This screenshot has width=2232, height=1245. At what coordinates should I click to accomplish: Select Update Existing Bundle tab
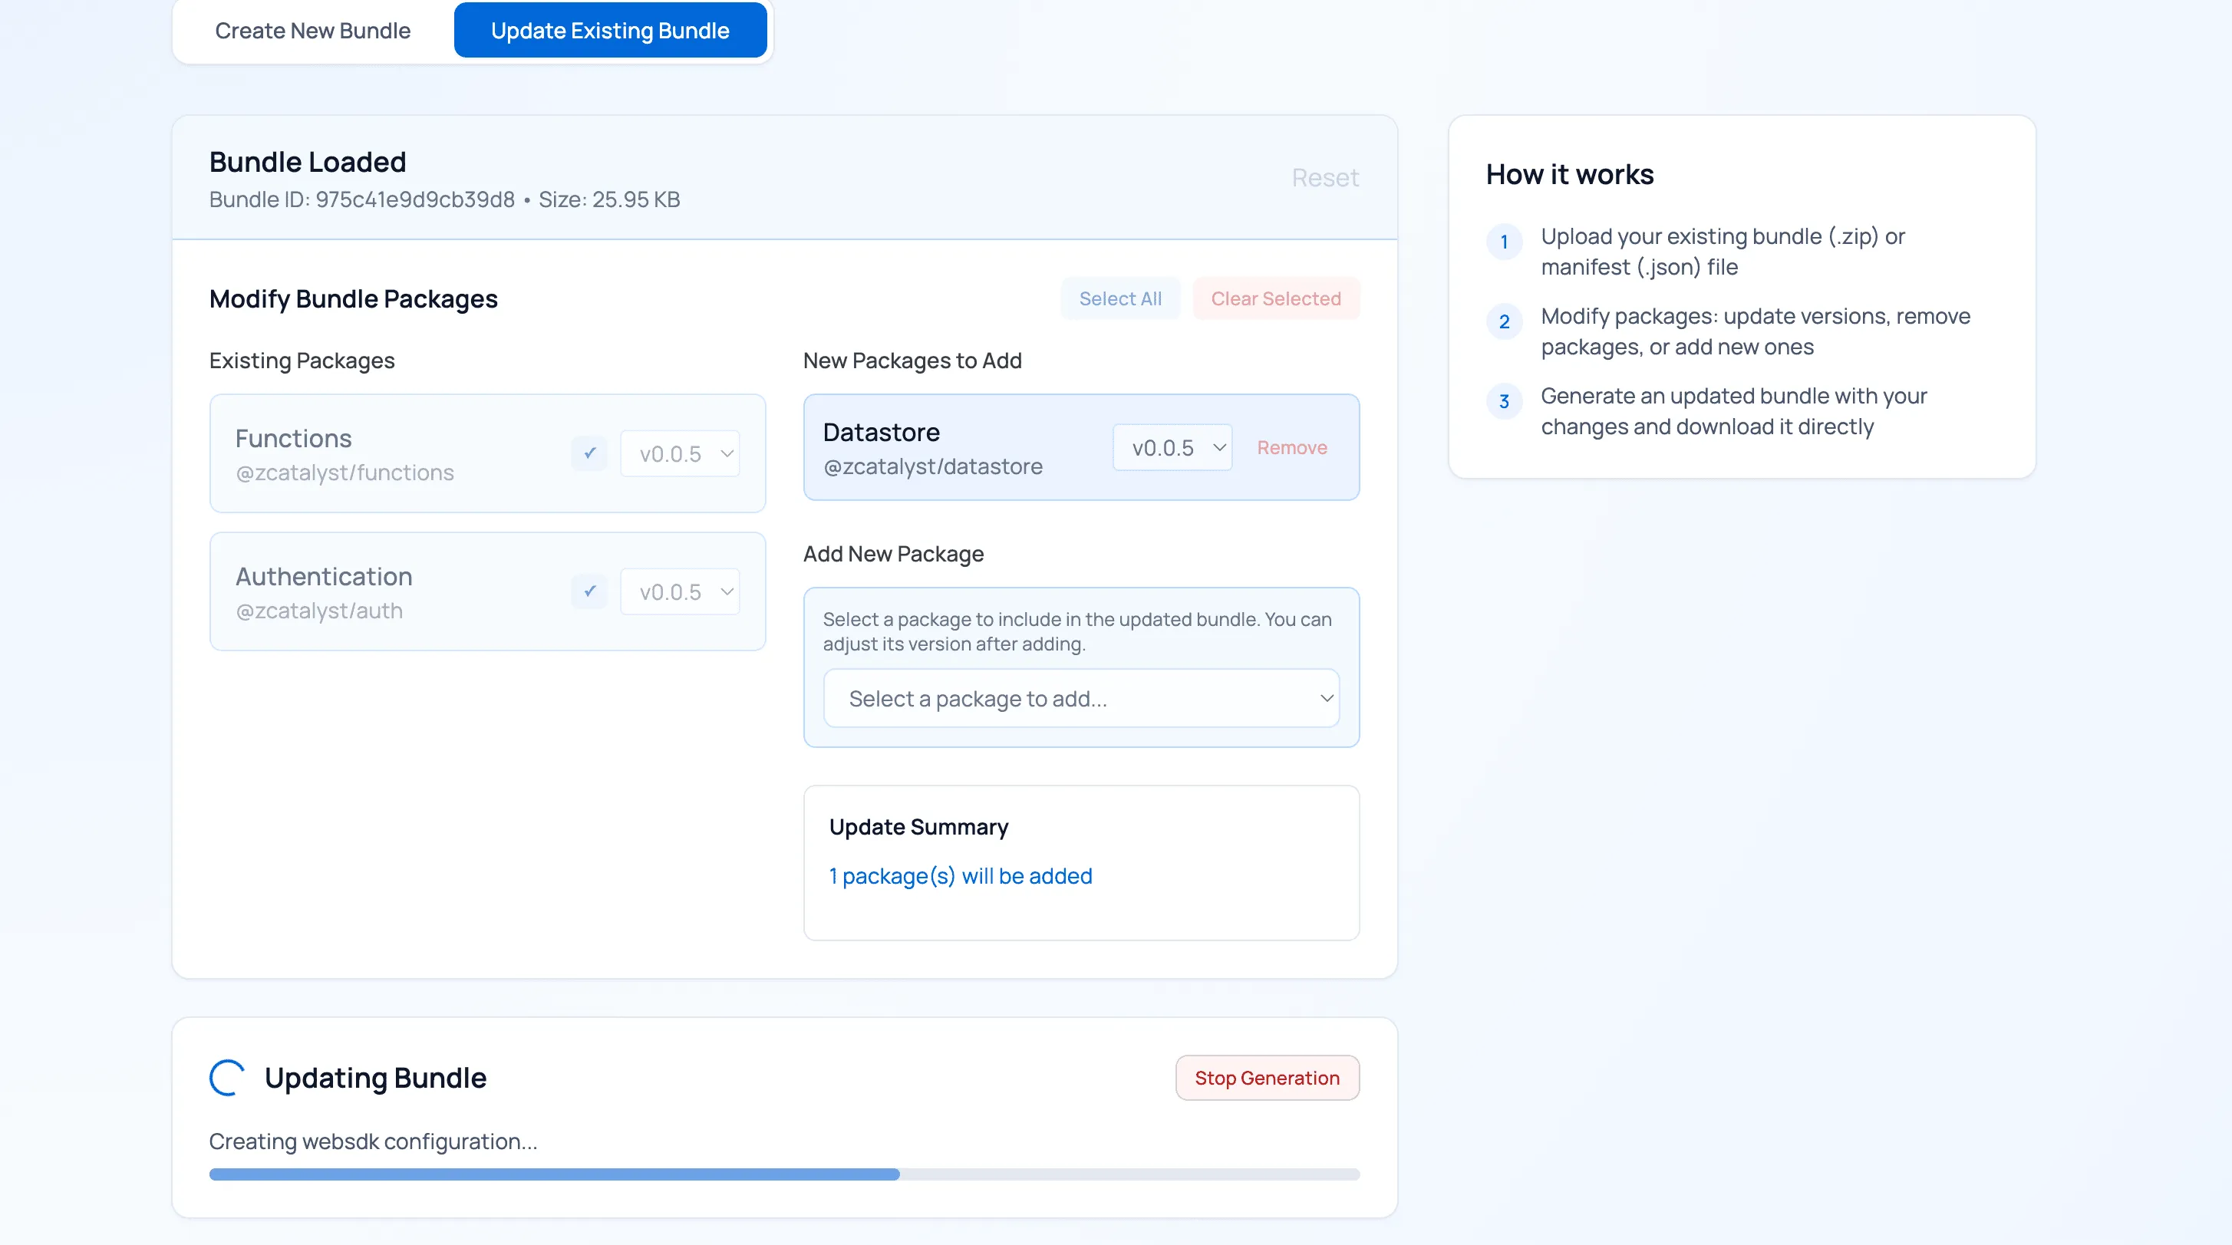point(610,31)
